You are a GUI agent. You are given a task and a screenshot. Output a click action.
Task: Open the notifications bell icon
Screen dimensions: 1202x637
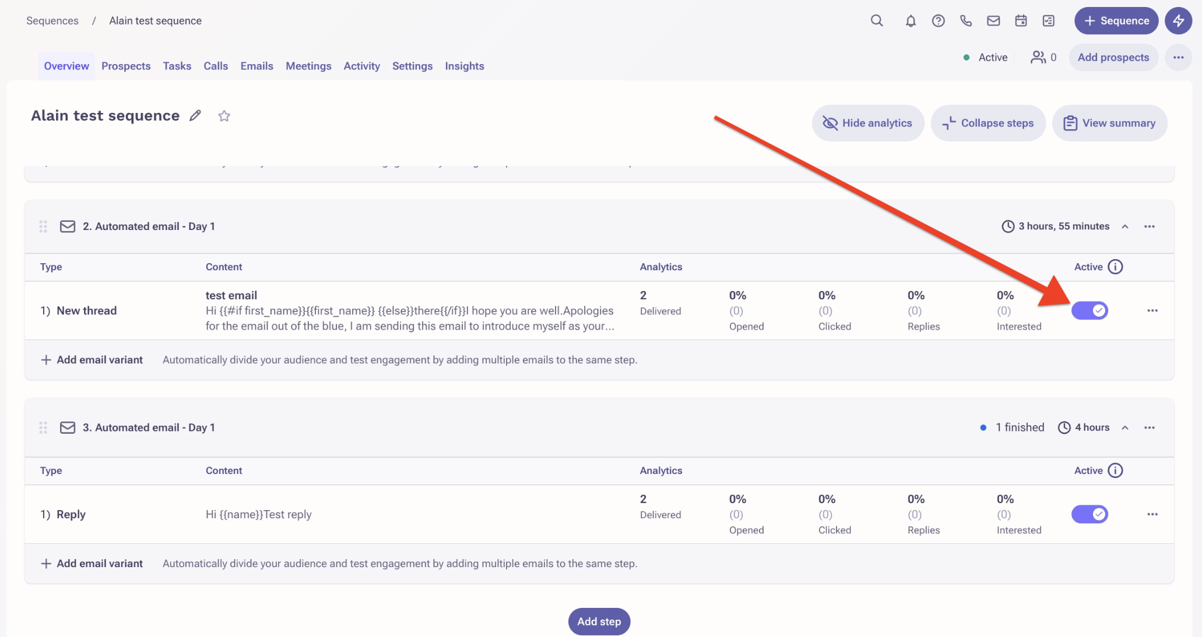(x=910, y=20)
